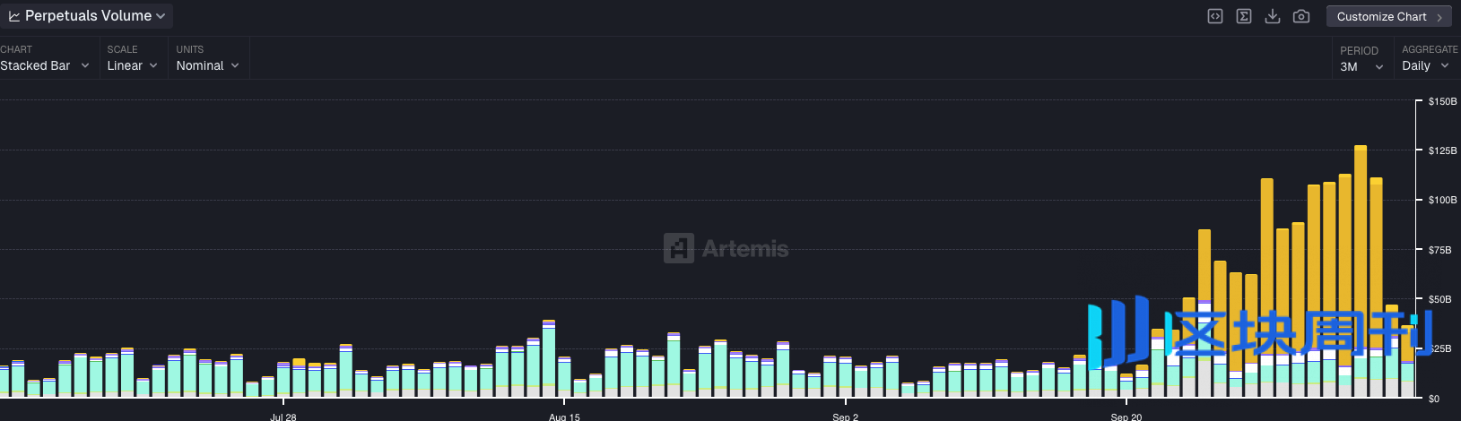The width and height of the screenshot is (1461, 421).
Task: Click the $150B y-axis label
Action: coord(1442,101)
